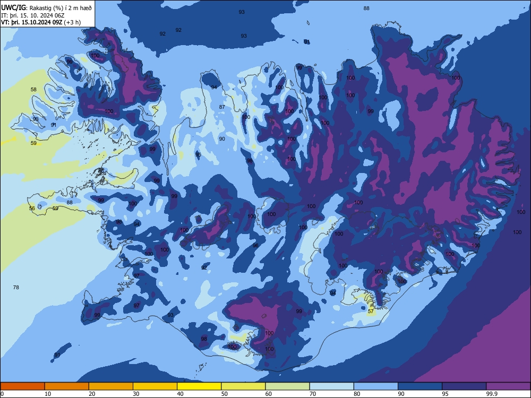Select the '20' legend scale label
531x398 pixels.
(92, 394)
